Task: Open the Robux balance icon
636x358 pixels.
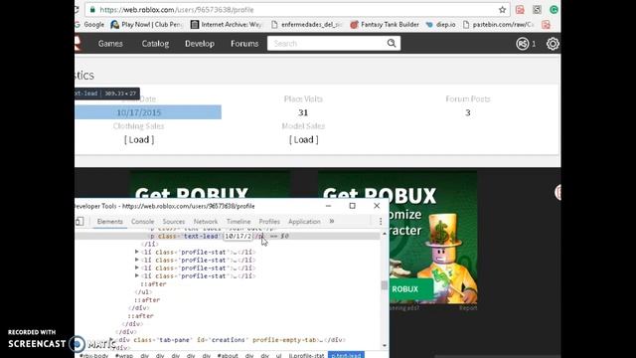Action: click(522, 44)
